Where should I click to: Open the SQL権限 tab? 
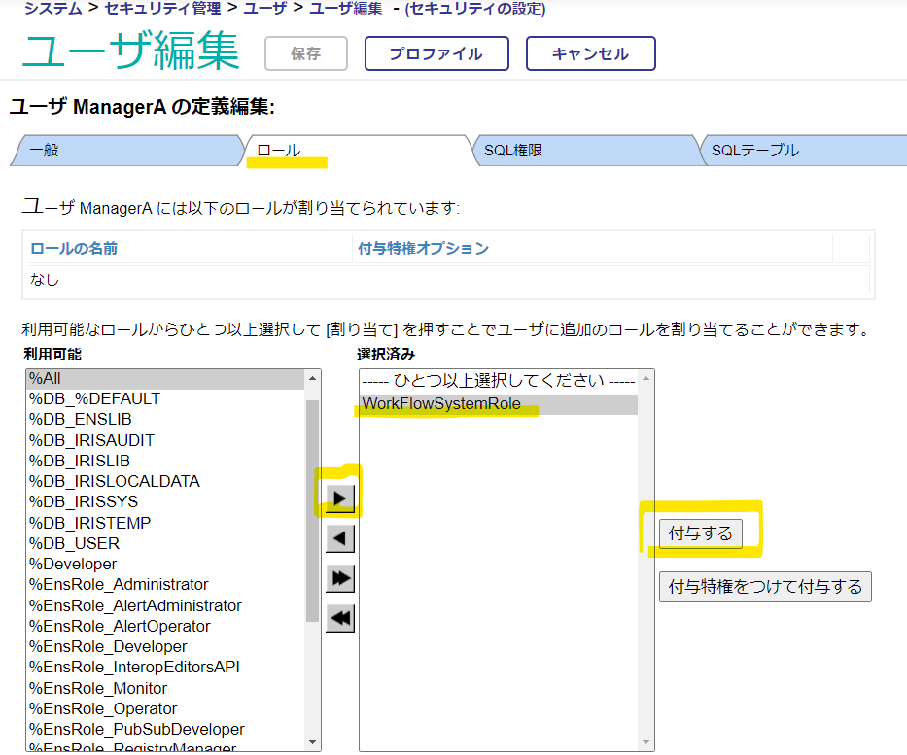click(x=581, y=151)
